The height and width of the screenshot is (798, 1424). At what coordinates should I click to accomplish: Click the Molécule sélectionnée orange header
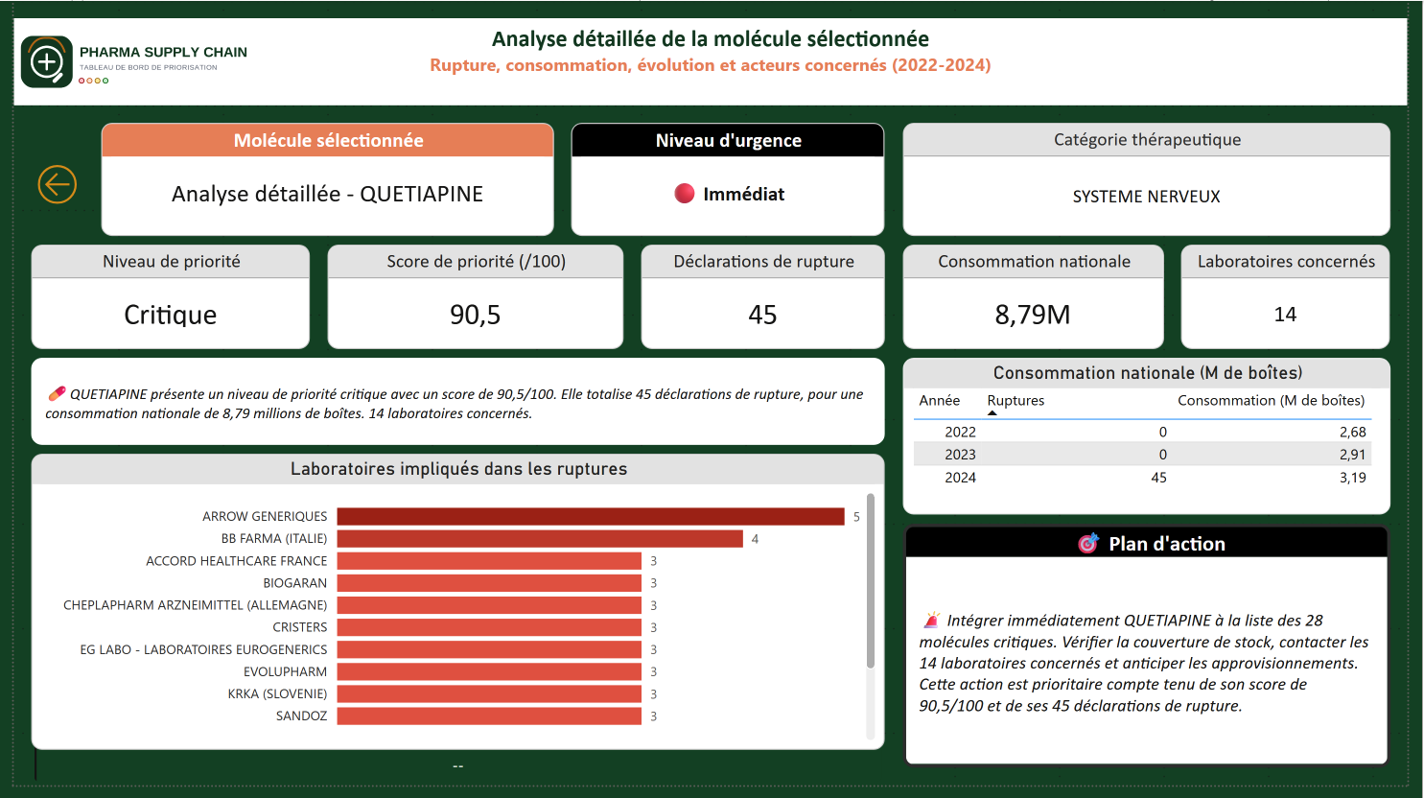click(328, 140)
